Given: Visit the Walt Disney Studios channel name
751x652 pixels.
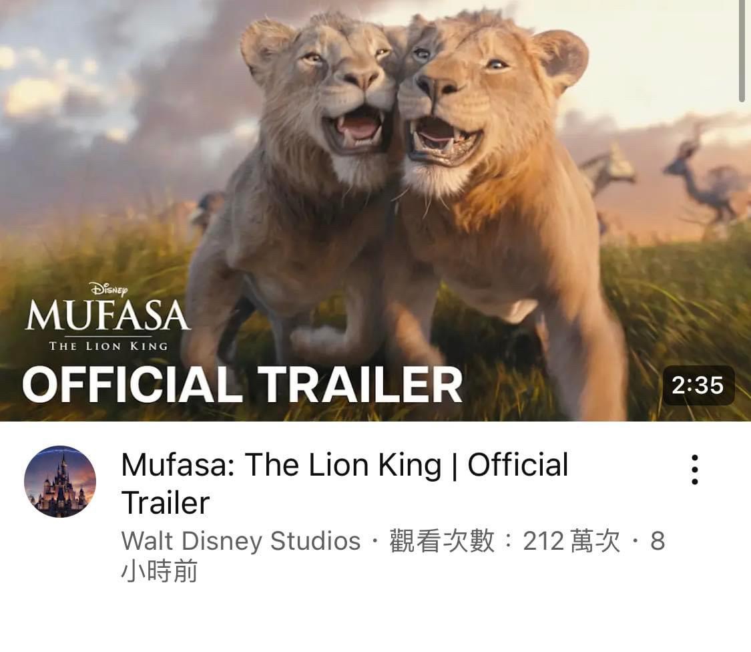Looking at the screenshot, I should click(241, 541).
